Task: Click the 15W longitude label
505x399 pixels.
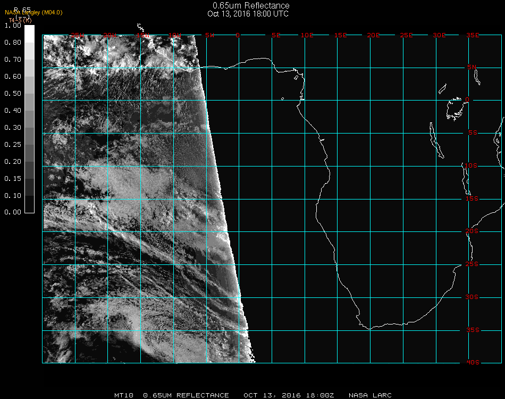Action: pyautogui.click(x=142, y=35)
